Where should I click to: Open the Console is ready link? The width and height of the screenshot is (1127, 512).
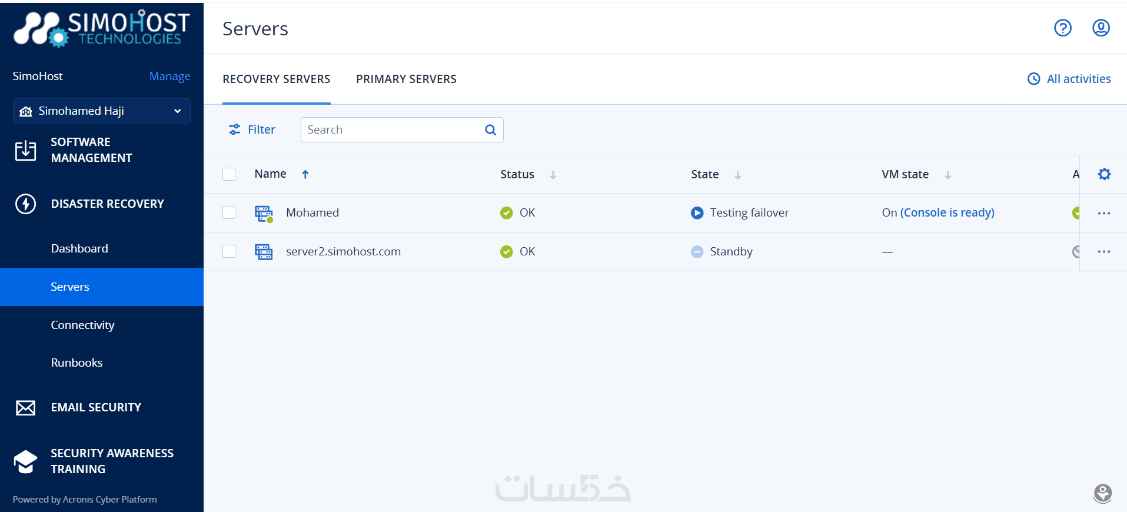[947, 212]
